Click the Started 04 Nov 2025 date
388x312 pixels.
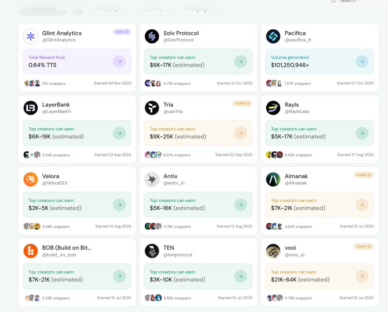[x=113, y=83]
